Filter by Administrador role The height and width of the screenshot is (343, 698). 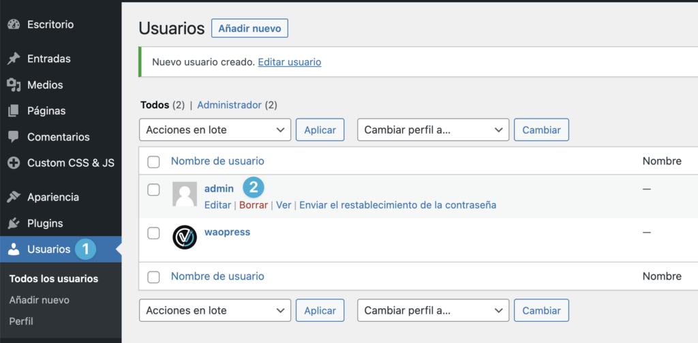click(229, 105)
